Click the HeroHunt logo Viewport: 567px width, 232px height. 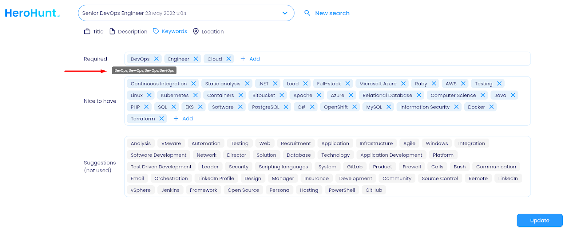[x=32, y=13]
